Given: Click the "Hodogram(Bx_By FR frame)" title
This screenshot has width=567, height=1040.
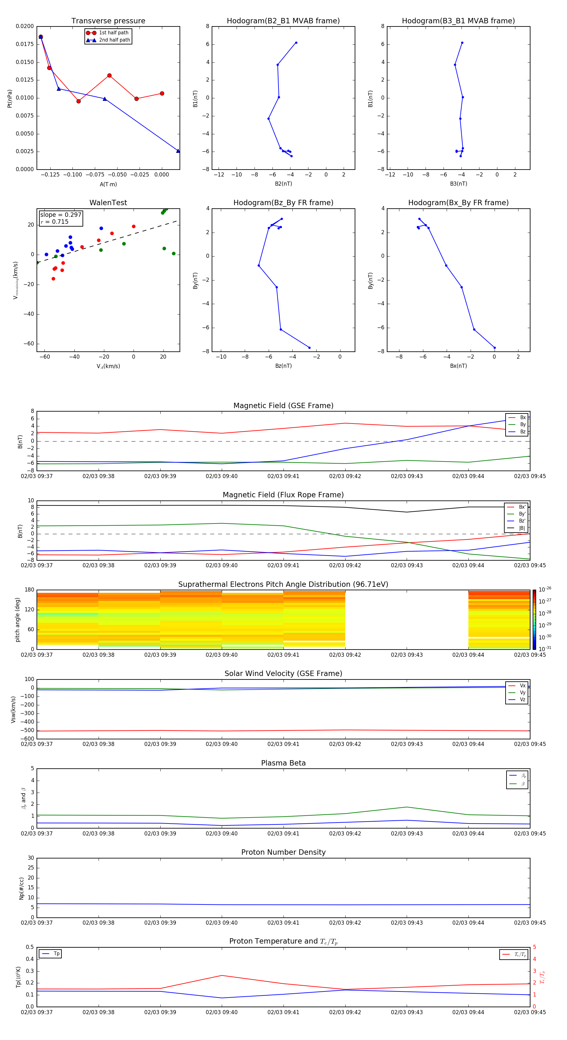Looking at the screenshot, I should tap(458, 203).
